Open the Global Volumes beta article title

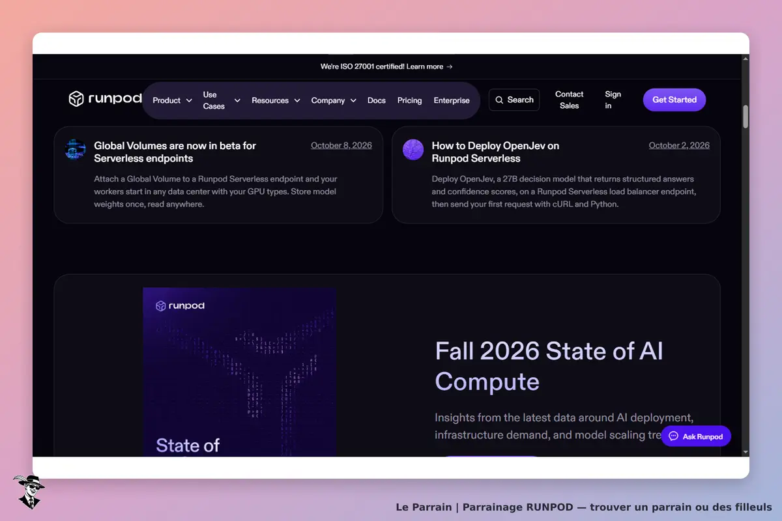175,152
